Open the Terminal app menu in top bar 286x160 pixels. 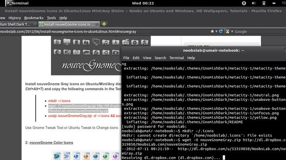[17, 3]
